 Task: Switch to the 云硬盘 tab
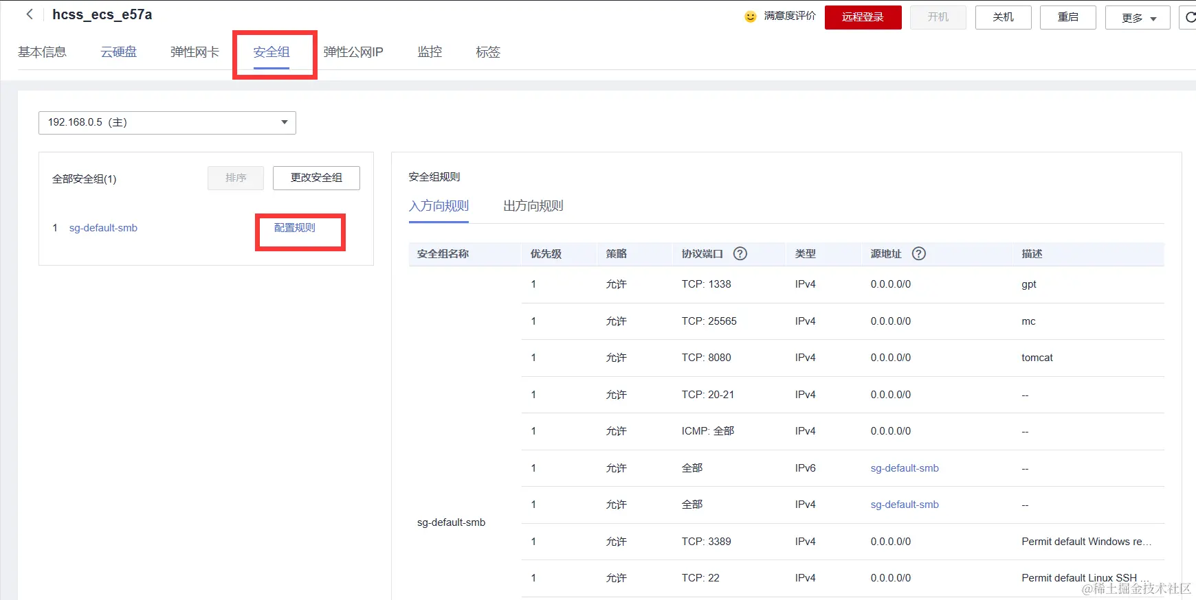[x=119, y=52]
